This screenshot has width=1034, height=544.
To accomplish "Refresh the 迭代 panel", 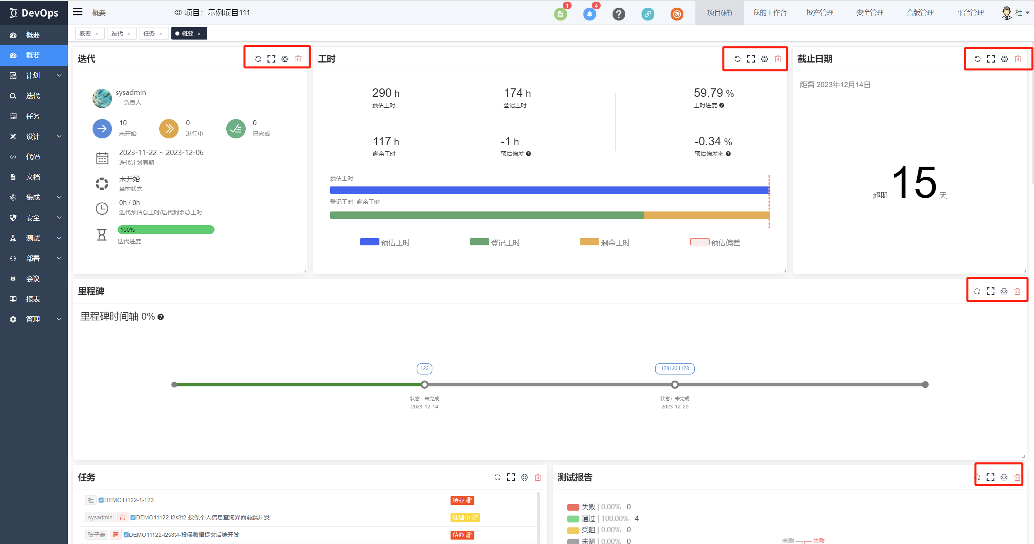I will coord(258,59).
